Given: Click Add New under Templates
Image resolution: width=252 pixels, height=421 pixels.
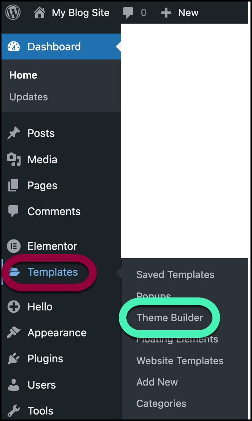Looking at the screenshot, I should coord(157,382).
